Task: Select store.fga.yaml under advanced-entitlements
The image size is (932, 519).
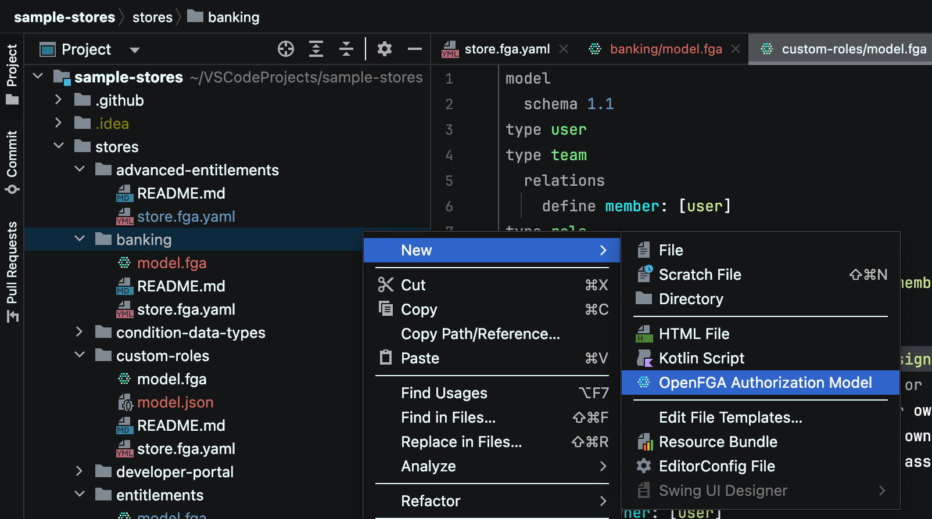Action: tap(186, 217)
